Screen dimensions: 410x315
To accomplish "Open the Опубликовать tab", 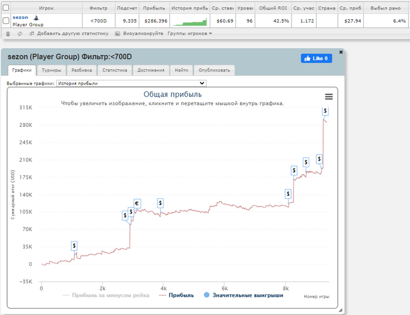I will 214,70.
